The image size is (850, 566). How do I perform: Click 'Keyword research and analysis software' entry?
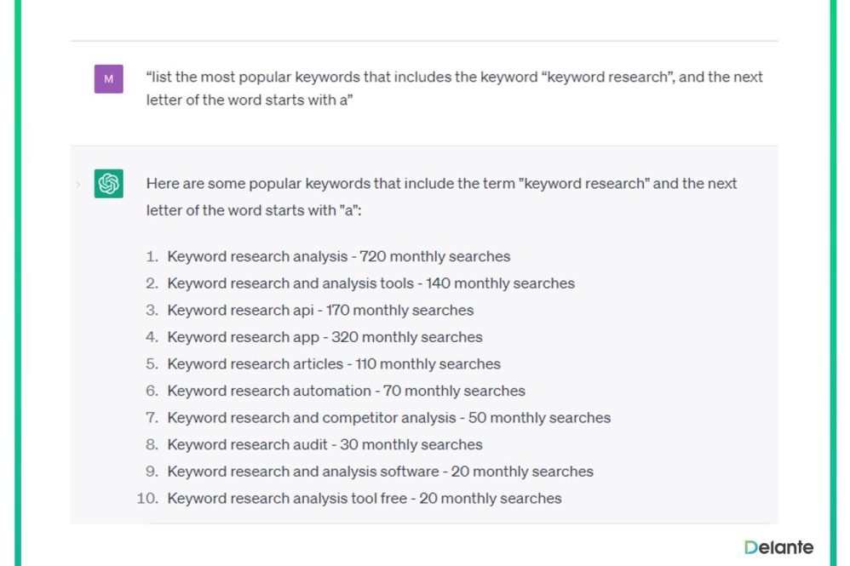tap(380, 472)
